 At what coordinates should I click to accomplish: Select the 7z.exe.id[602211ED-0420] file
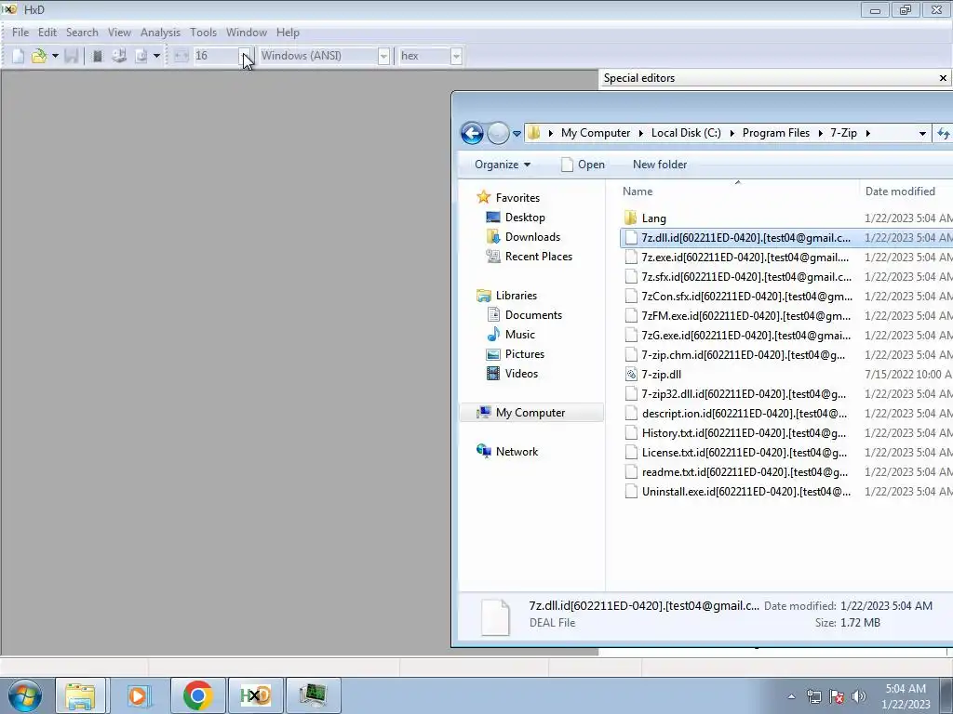point(745,258)
